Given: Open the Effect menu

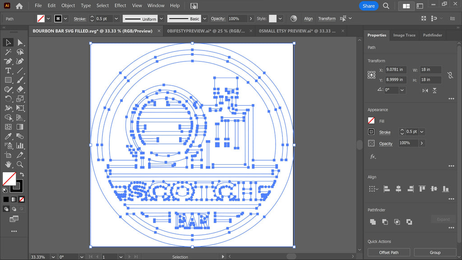Looking at the screenshot, I should tap(120, 5).
